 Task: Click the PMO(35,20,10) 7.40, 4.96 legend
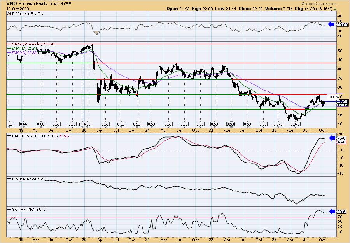[40, 136]
